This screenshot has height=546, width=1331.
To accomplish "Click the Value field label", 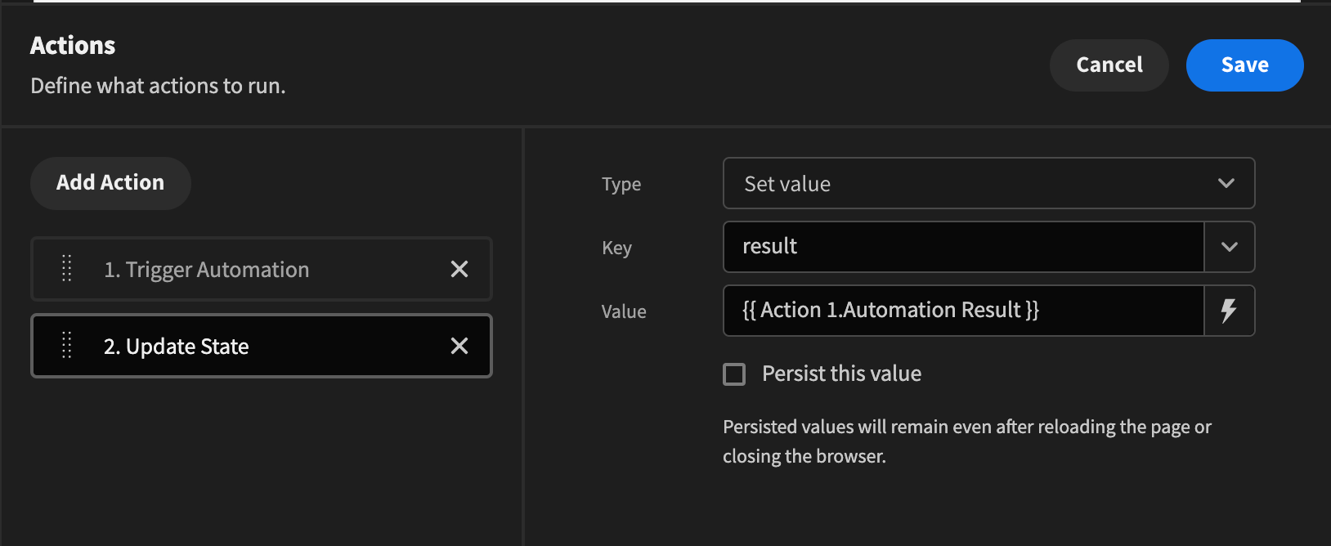I will (624, 311).
